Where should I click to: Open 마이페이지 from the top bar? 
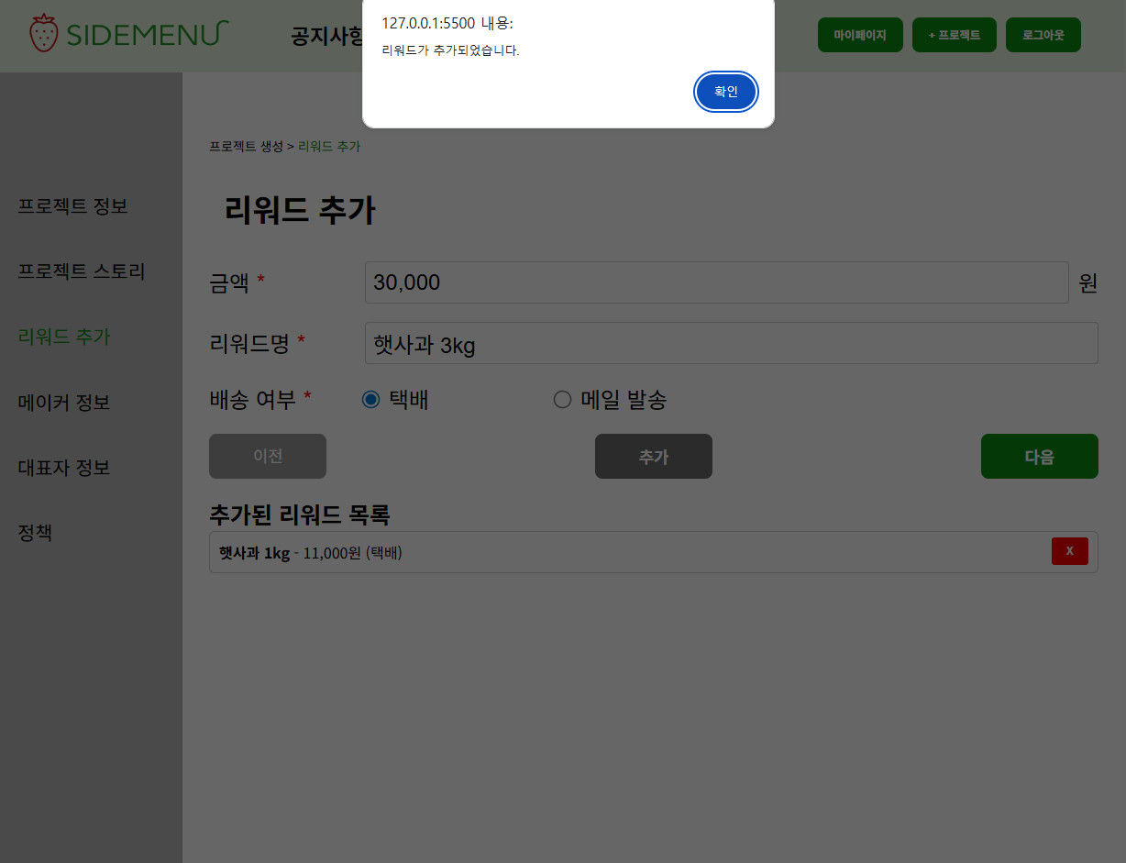click(x=859, y=34)
